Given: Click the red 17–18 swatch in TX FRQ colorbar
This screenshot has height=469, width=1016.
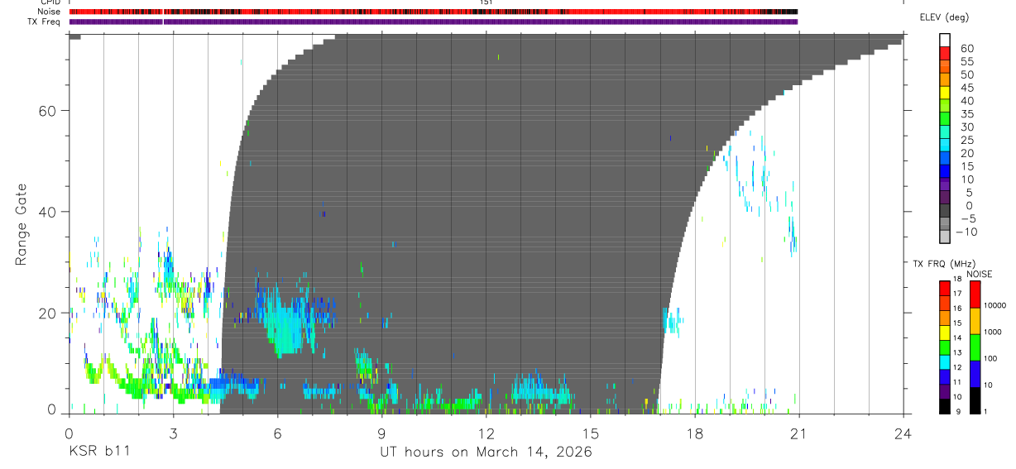Looking at the screenshot, I should pyautogui.click(x=945, y=288).
